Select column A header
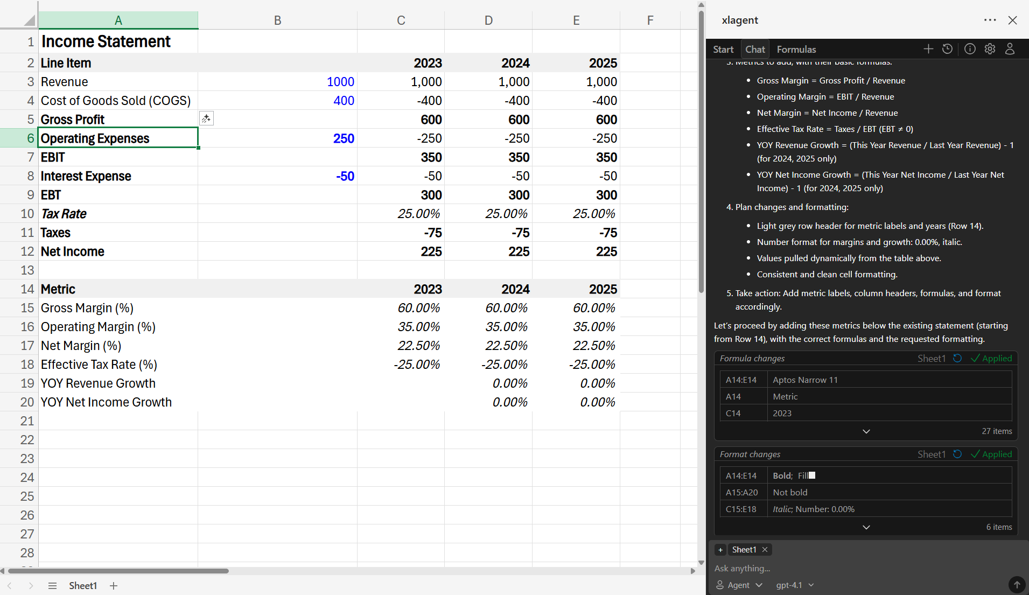The height and width of the screenshot is (595, 1029). coord(118,20)
